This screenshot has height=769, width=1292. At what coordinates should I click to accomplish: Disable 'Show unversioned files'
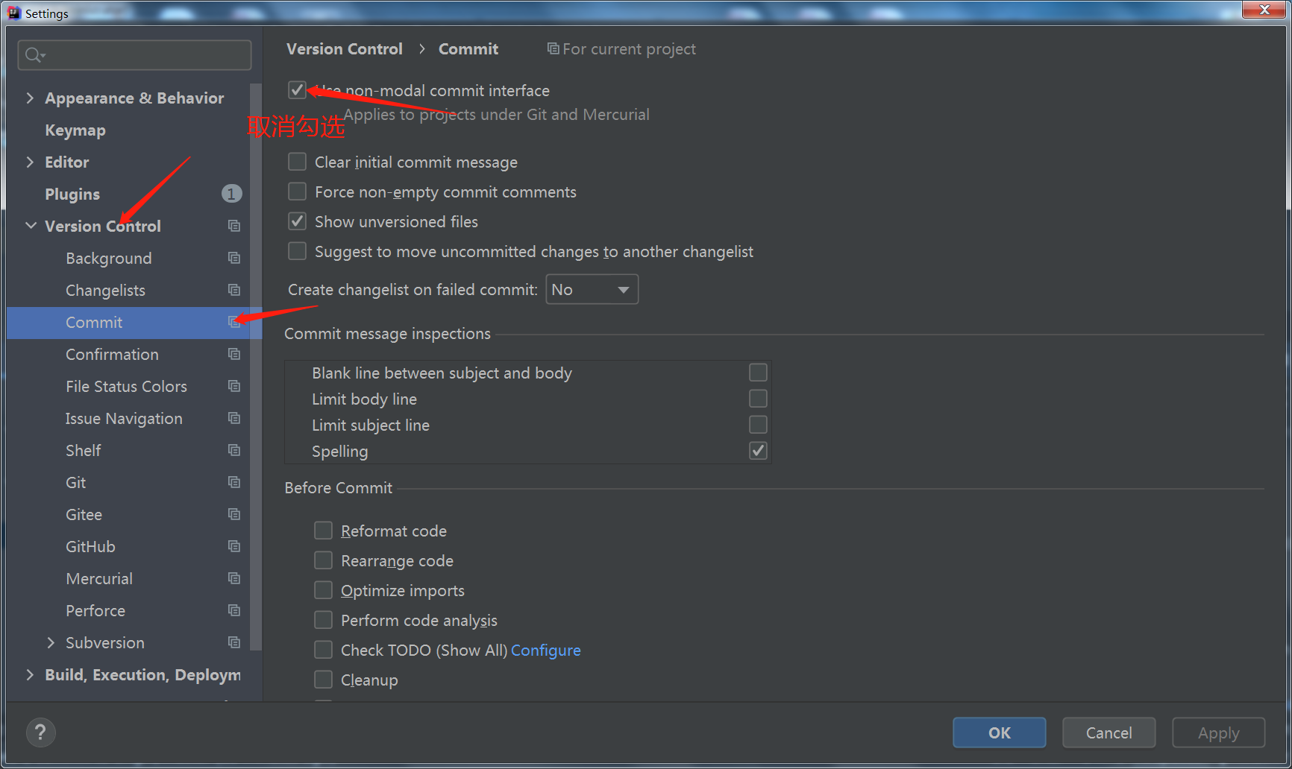[x=297, y=221]
